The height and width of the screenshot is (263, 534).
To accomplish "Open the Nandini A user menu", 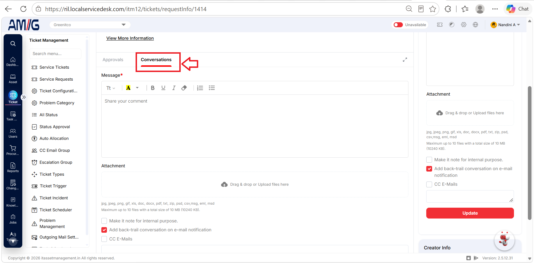I will click(505, 25).
